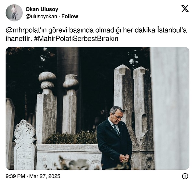
Task: Click the man in dark suit in photo
Action: click(x=114, y=138)
